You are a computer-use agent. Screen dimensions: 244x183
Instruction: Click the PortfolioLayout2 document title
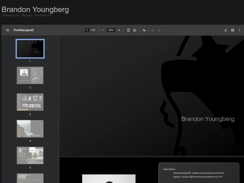(23, 30)
